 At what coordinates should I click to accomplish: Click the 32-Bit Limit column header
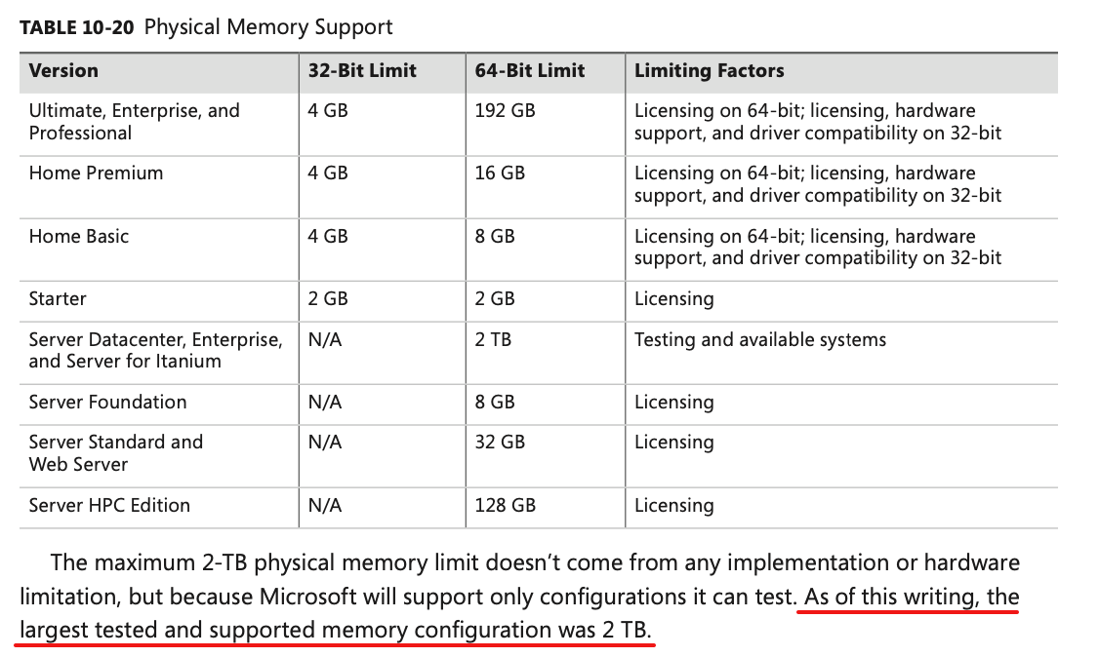pos(362,70)
